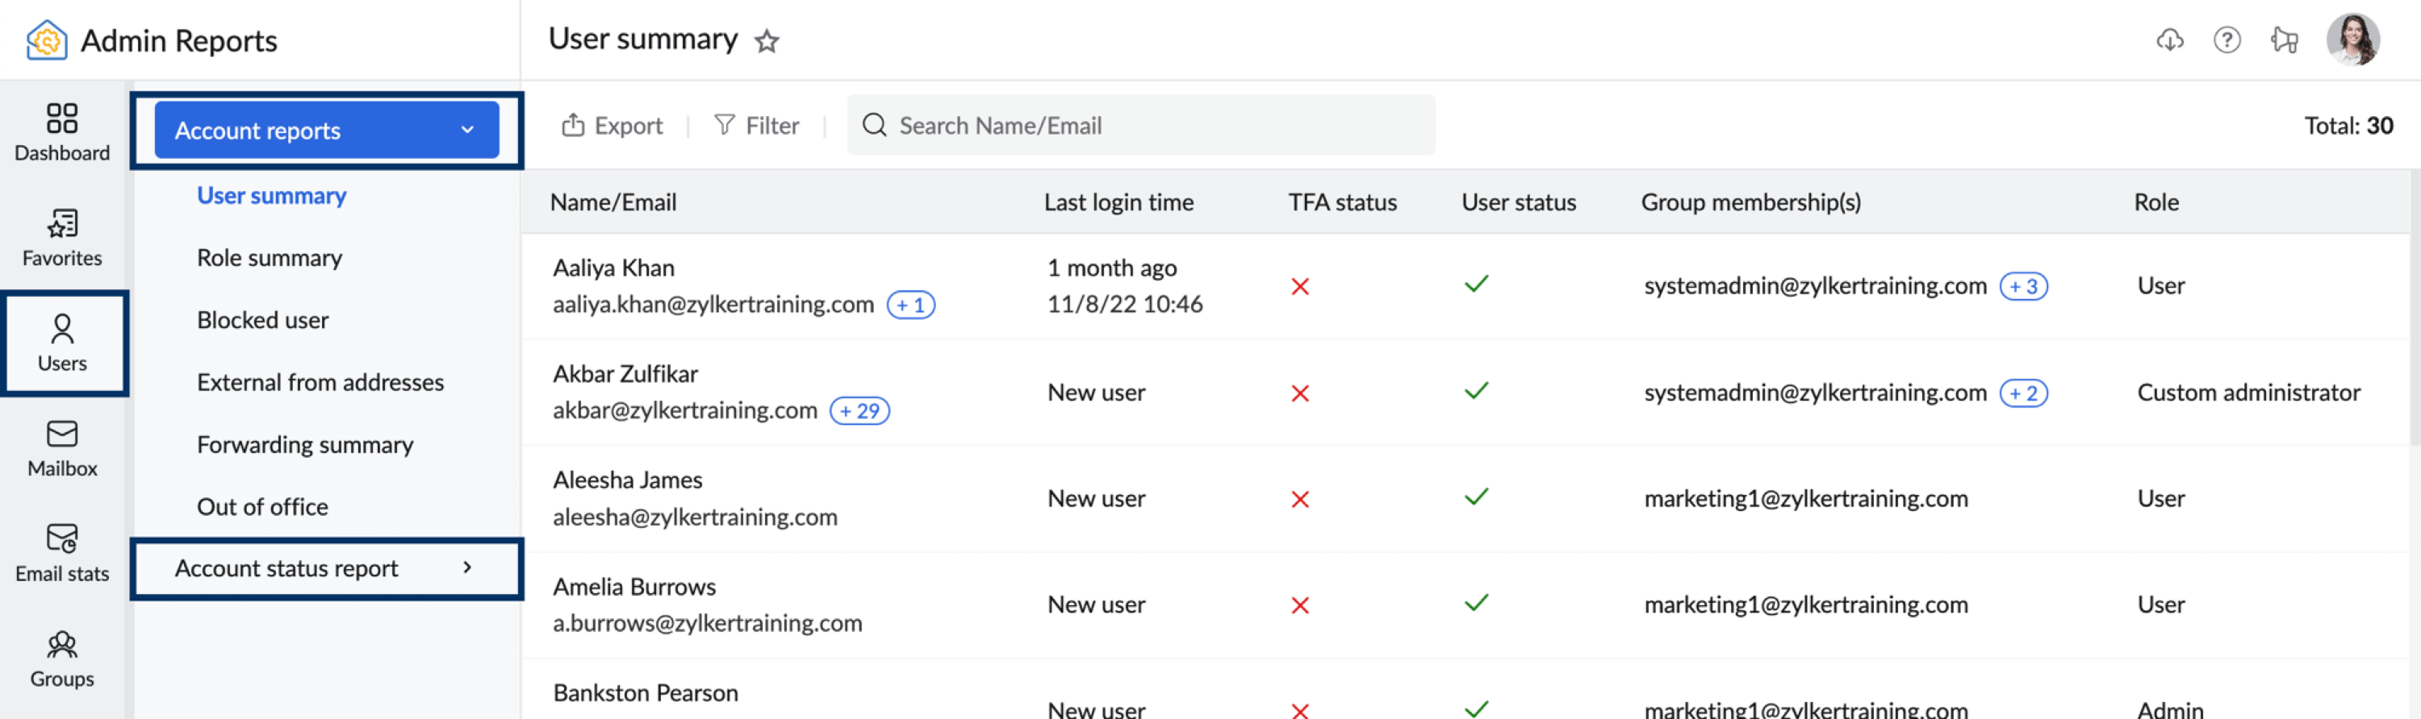Click aleesha@zylkertraining.com email
This screenshot has width=2421, height=719.
coord(695,517)
